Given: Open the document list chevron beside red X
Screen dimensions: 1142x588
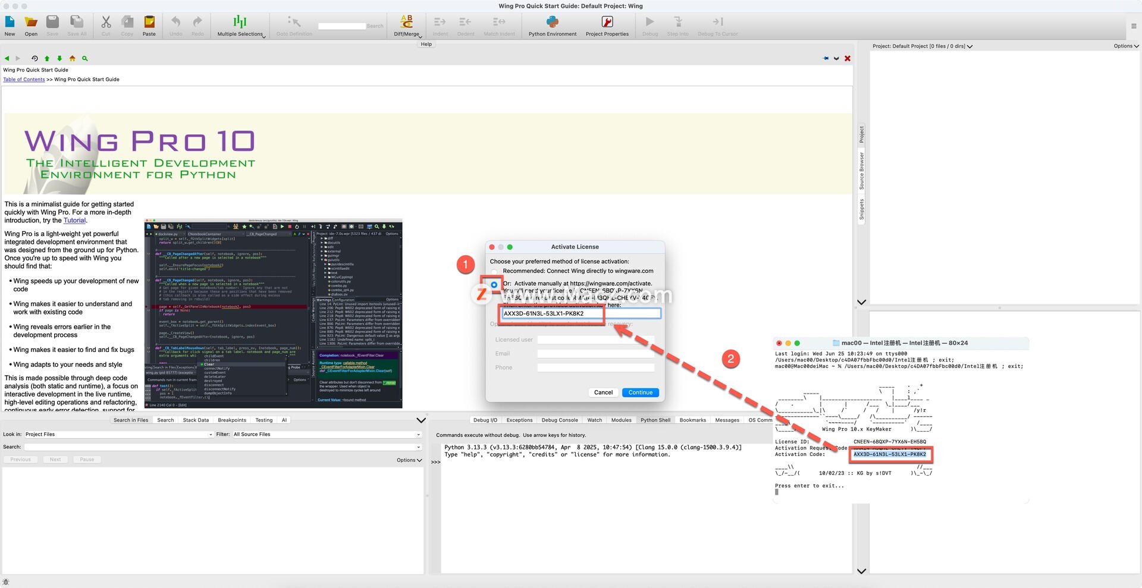Looking at the screenshot, I should click(836, 58).
